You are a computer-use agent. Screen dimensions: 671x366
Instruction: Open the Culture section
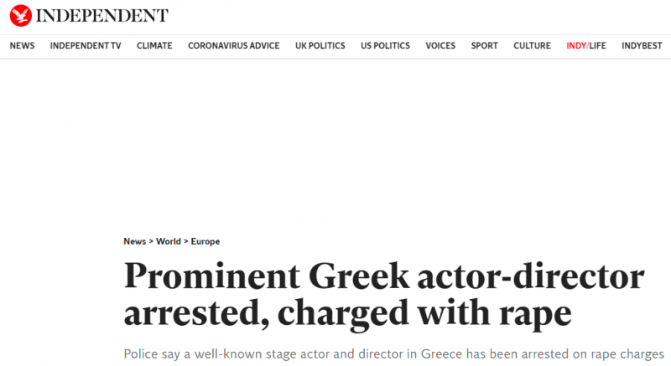(532, 46)
